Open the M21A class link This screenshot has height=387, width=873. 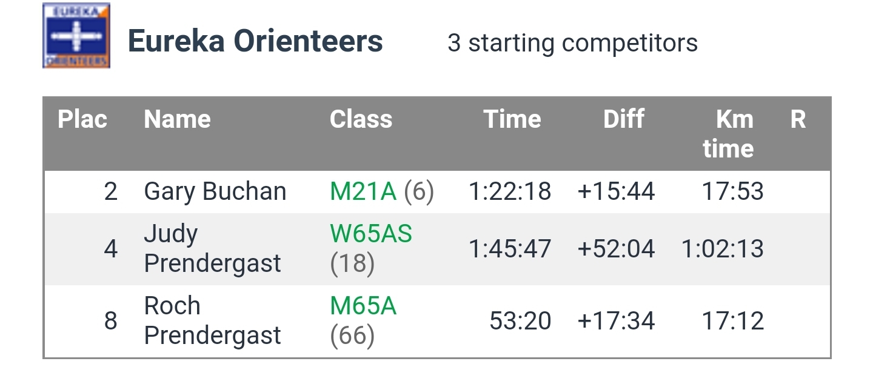click(363, 191)
